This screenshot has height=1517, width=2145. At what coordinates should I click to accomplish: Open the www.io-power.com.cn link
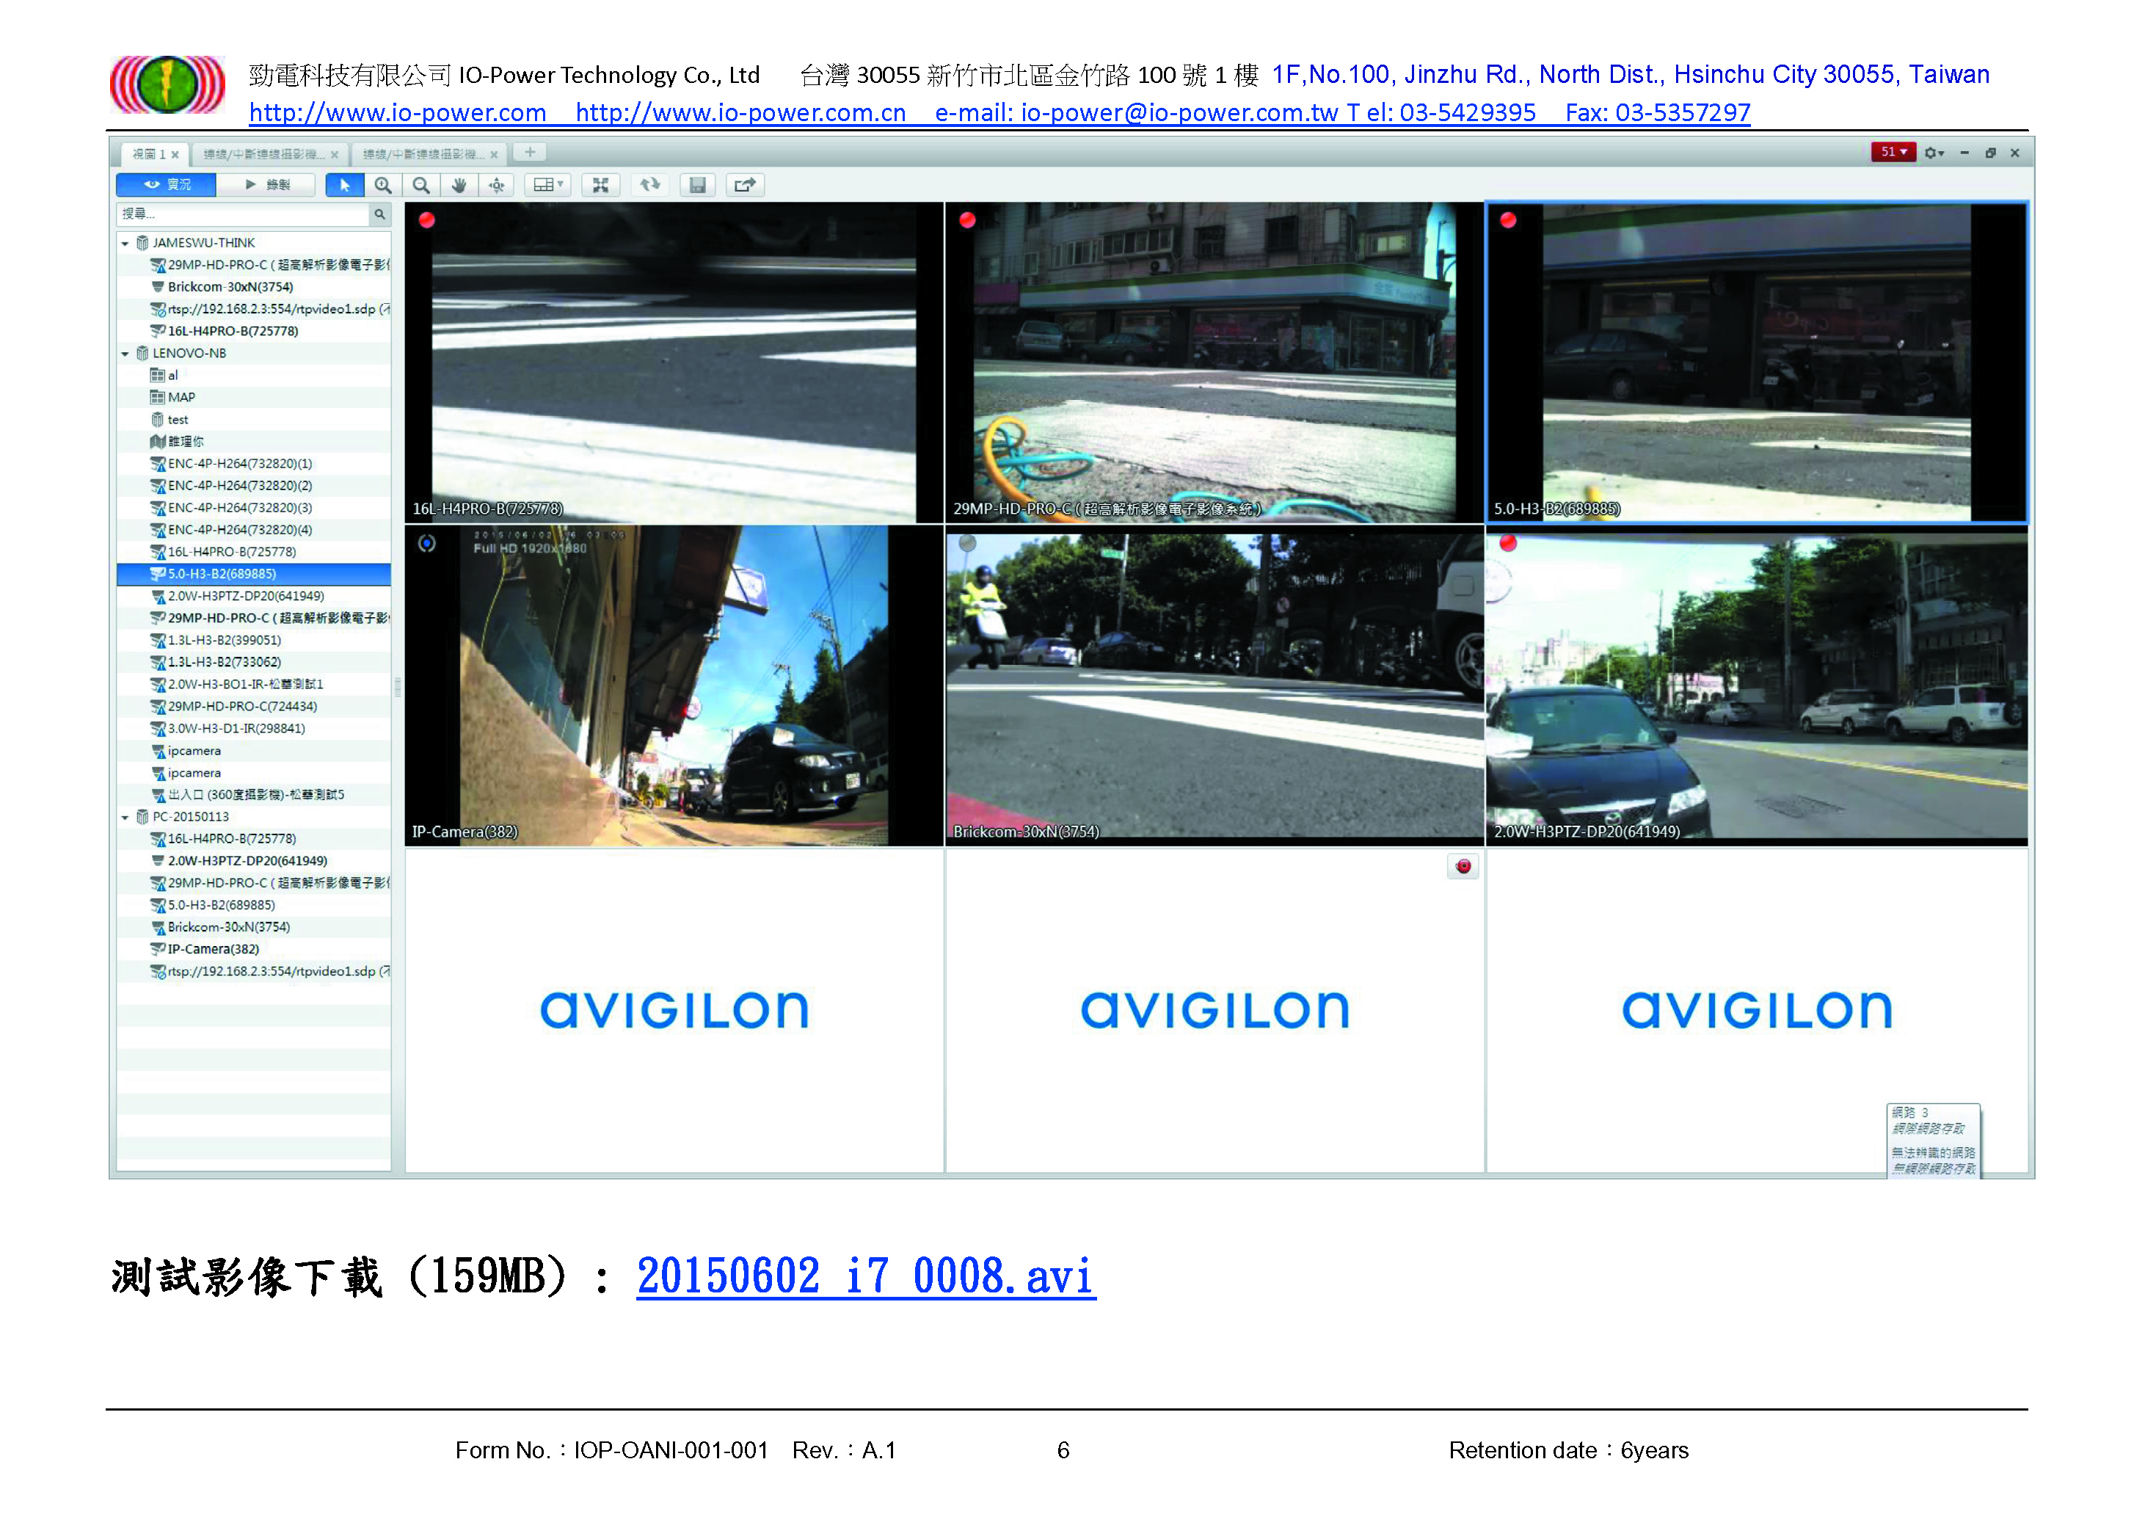click(x=741, y=113)
